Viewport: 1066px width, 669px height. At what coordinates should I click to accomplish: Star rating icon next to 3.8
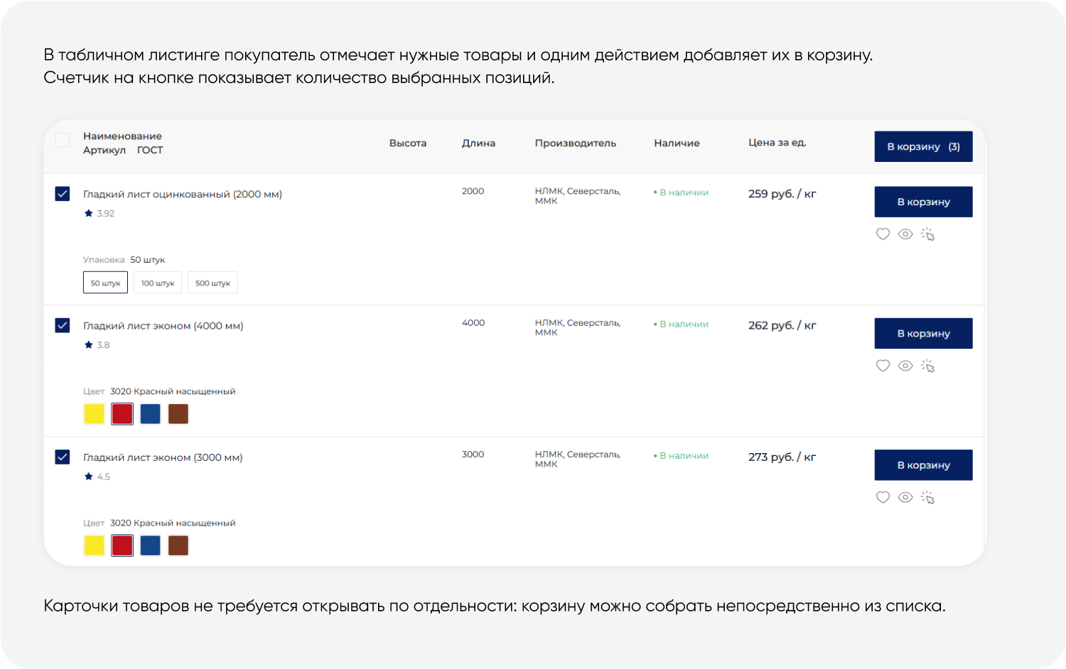point(89,344)
